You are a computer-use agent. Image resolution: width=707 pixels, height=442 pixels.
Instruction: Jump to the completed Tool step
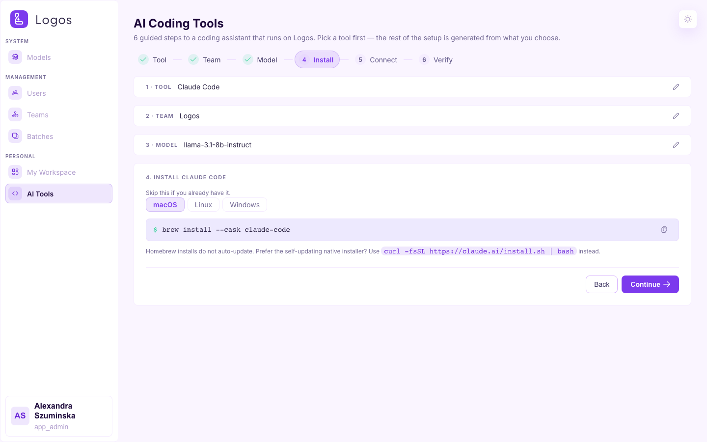click(153, 59)
